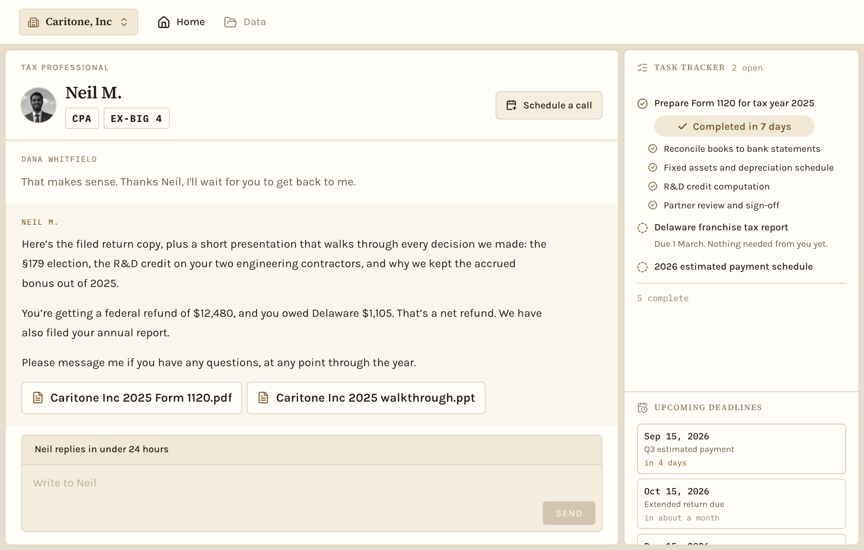Expand the 2026 estimated payment schedule task
The height and width of the screenshot is (550, 864).
(733, 267)
